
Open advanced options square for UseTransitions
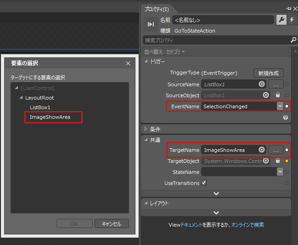coord(287,183)
